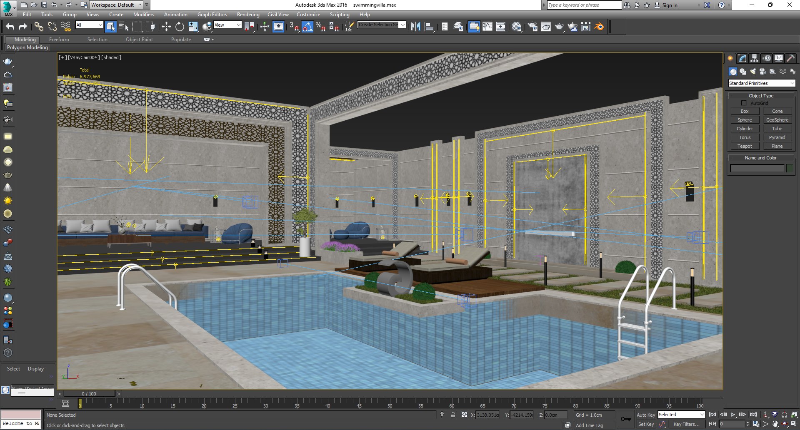Toggle Percent Snap on the toolbar
The height and width of the screenshot is (430, 800).
click(x=320, y=27)
